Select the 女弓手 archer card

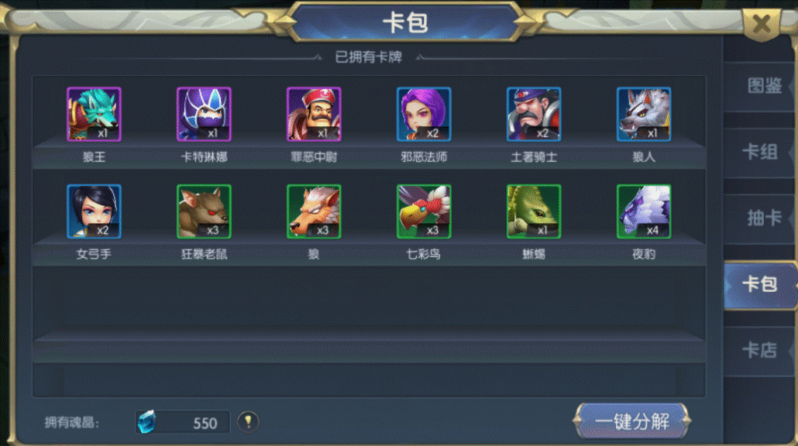pyautogui.click(x=94, y=211)
